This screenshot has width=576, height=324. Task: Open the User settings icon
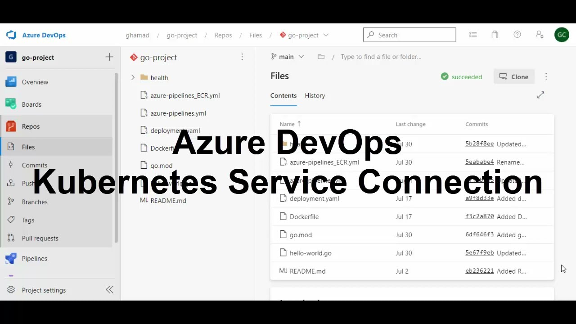click(x=540, y=35)
